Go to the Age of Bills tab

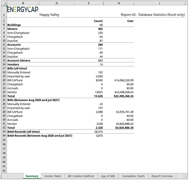pos(108,176)
